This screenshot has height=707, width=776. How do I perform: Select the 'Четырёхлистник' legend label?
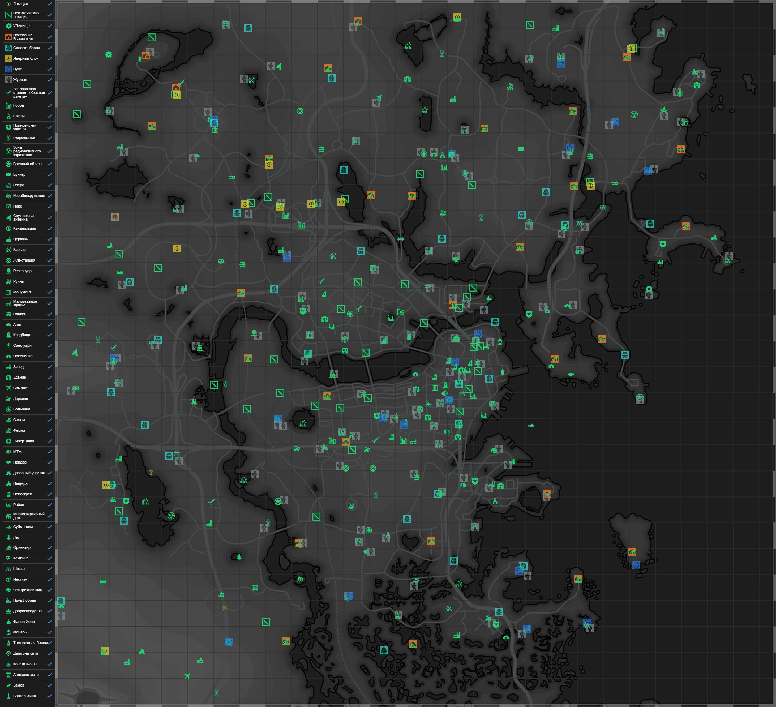[27, 590]
